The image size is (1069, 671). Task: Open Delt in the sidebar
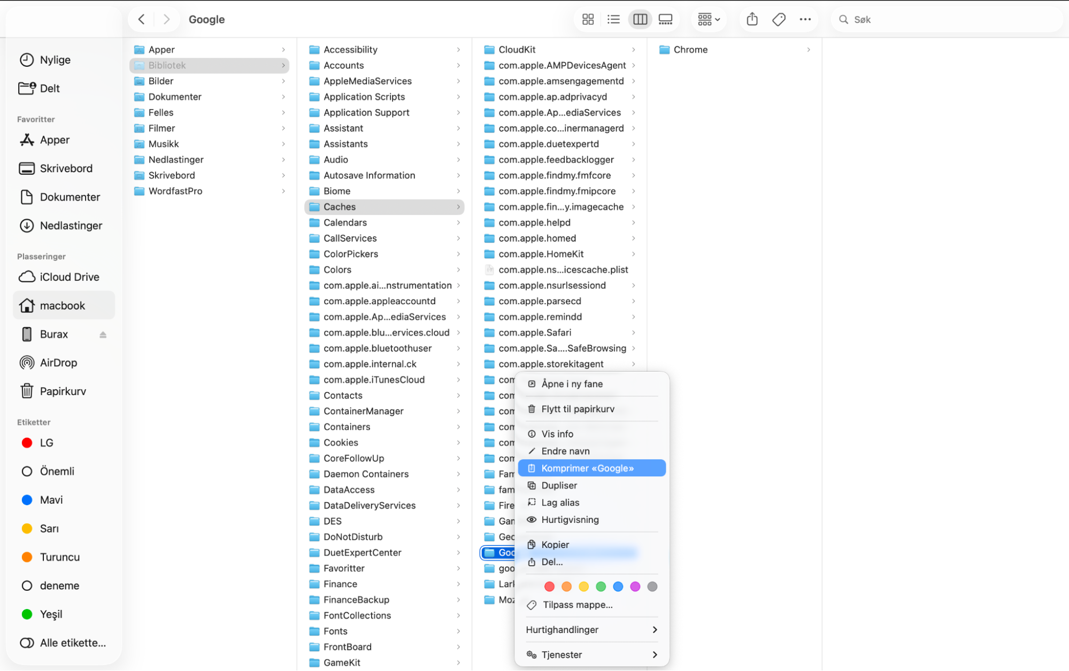(64, 88)
